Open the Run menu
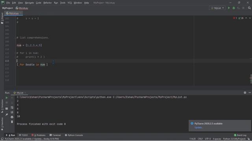Viewport: 252px width, 141px height. point(56,3)
